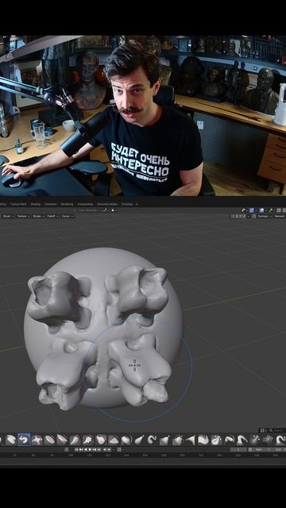Add a workspace with the plus tab
Screen dimensions: 286x508
[137, 205]
